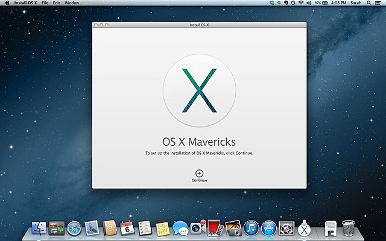386x241 pixels.
Task: Click the 'To set up the installation' text
Action: coord(199,153)
